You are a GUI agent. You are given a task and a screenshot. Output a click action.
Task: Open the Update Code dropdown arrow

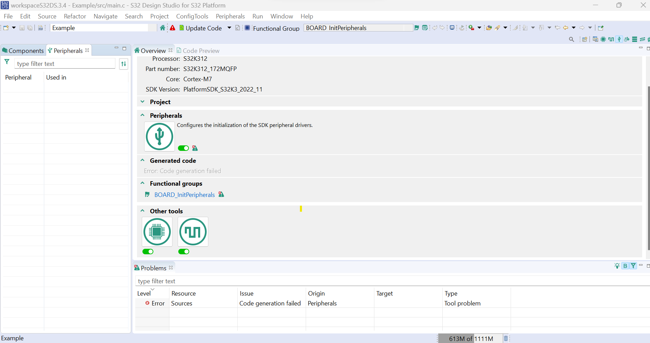(x=229, y=28)
